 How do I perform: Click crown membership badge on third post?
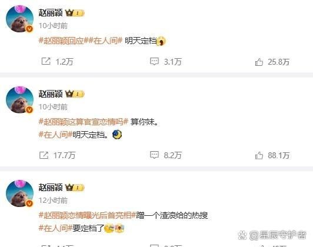pyautogui.click(x=75, y=188)
